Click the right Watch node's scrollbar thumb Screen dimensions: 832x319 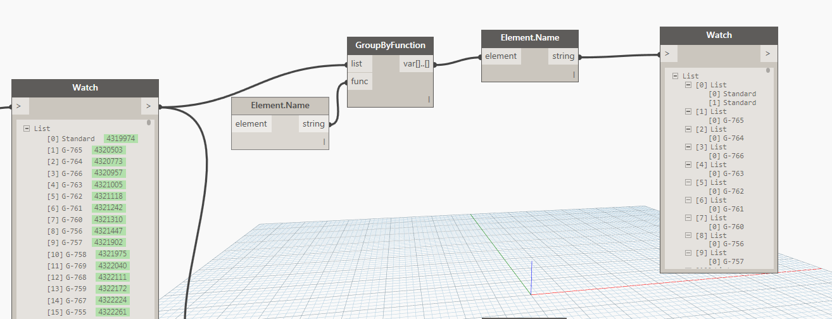[x=768, y=70]
